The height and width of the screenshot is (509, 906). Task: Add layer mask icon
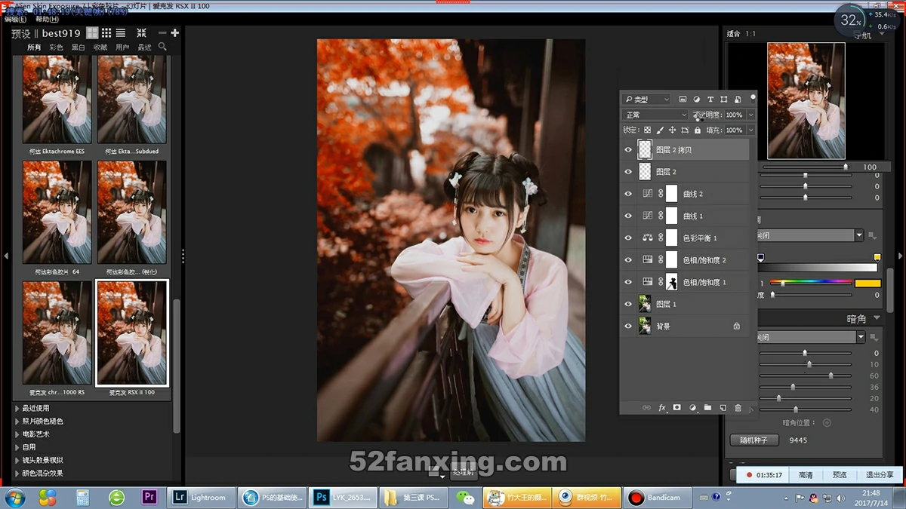(x=677, y=408)
